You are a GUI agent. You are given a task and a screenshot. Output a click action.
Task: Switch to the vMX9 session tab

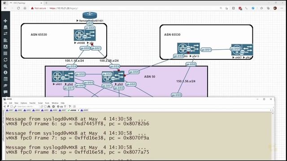84,110
